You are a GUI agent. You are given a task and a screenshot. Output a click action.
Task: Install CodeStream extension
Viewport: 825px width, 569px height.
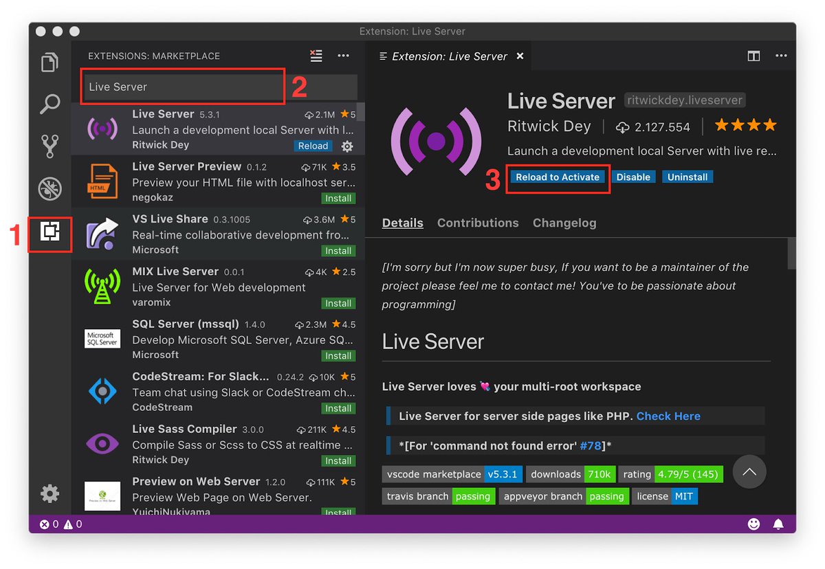[338, 408]
